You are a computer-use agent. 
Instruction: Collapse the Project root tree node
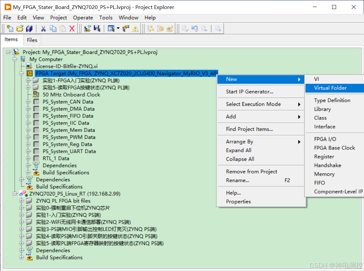coord(8,52)
